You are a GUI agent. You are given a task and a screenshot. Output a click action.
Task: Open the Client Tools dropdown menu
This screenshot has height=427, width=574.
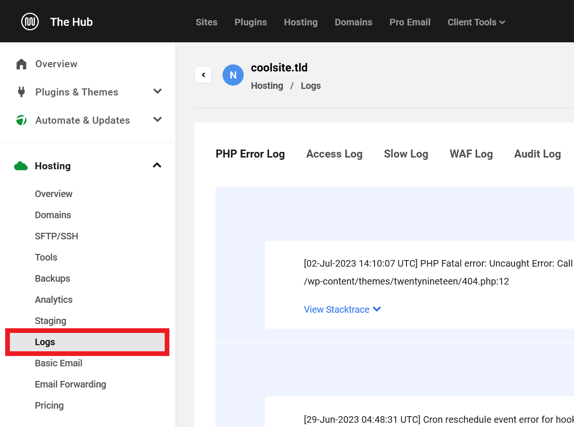click(x=476, y=22)
